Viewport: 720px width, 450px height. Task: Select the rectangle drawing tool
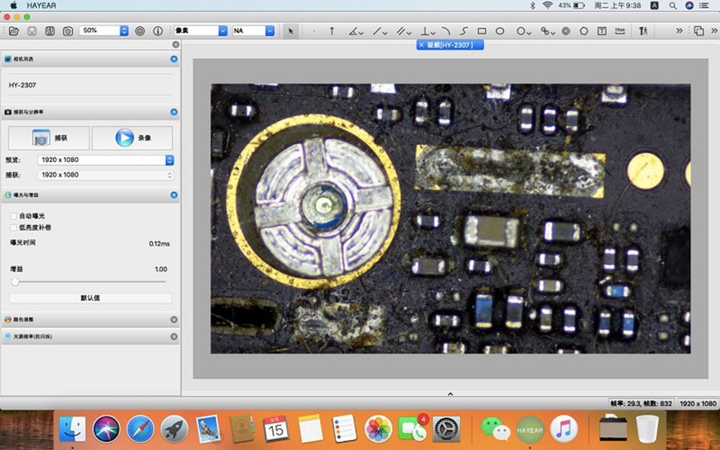pos(482,31)
